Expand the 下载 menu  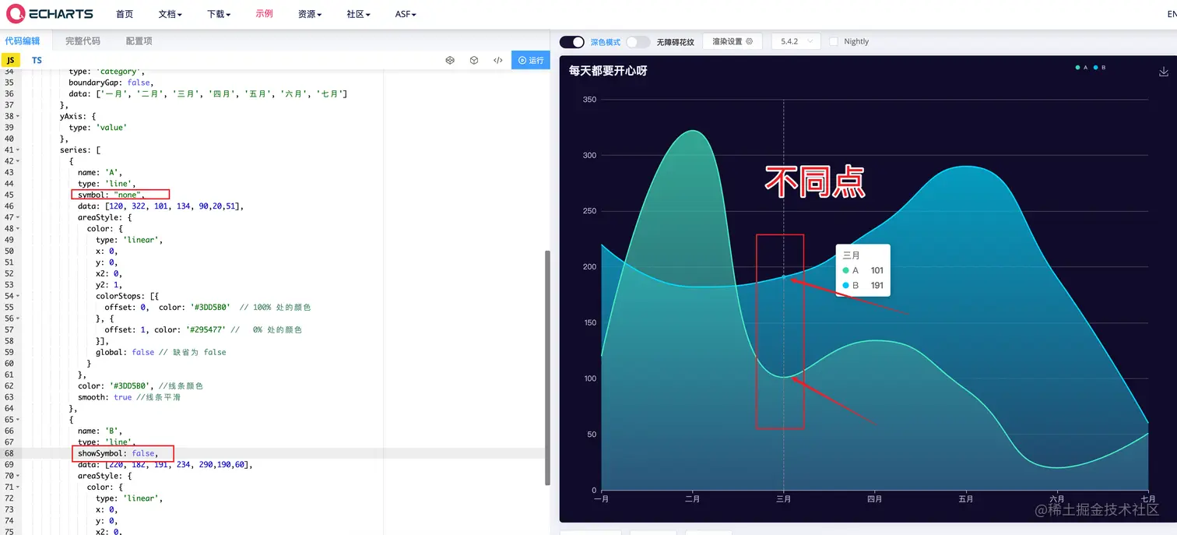[220, 14]
